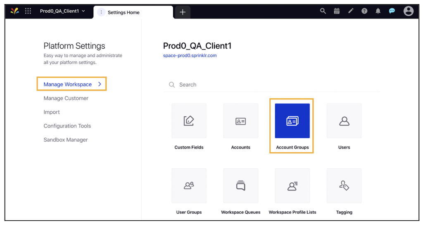Click the Prod0_QA_Client1 page heading
The image size is (423, 226).
(197, 46)
